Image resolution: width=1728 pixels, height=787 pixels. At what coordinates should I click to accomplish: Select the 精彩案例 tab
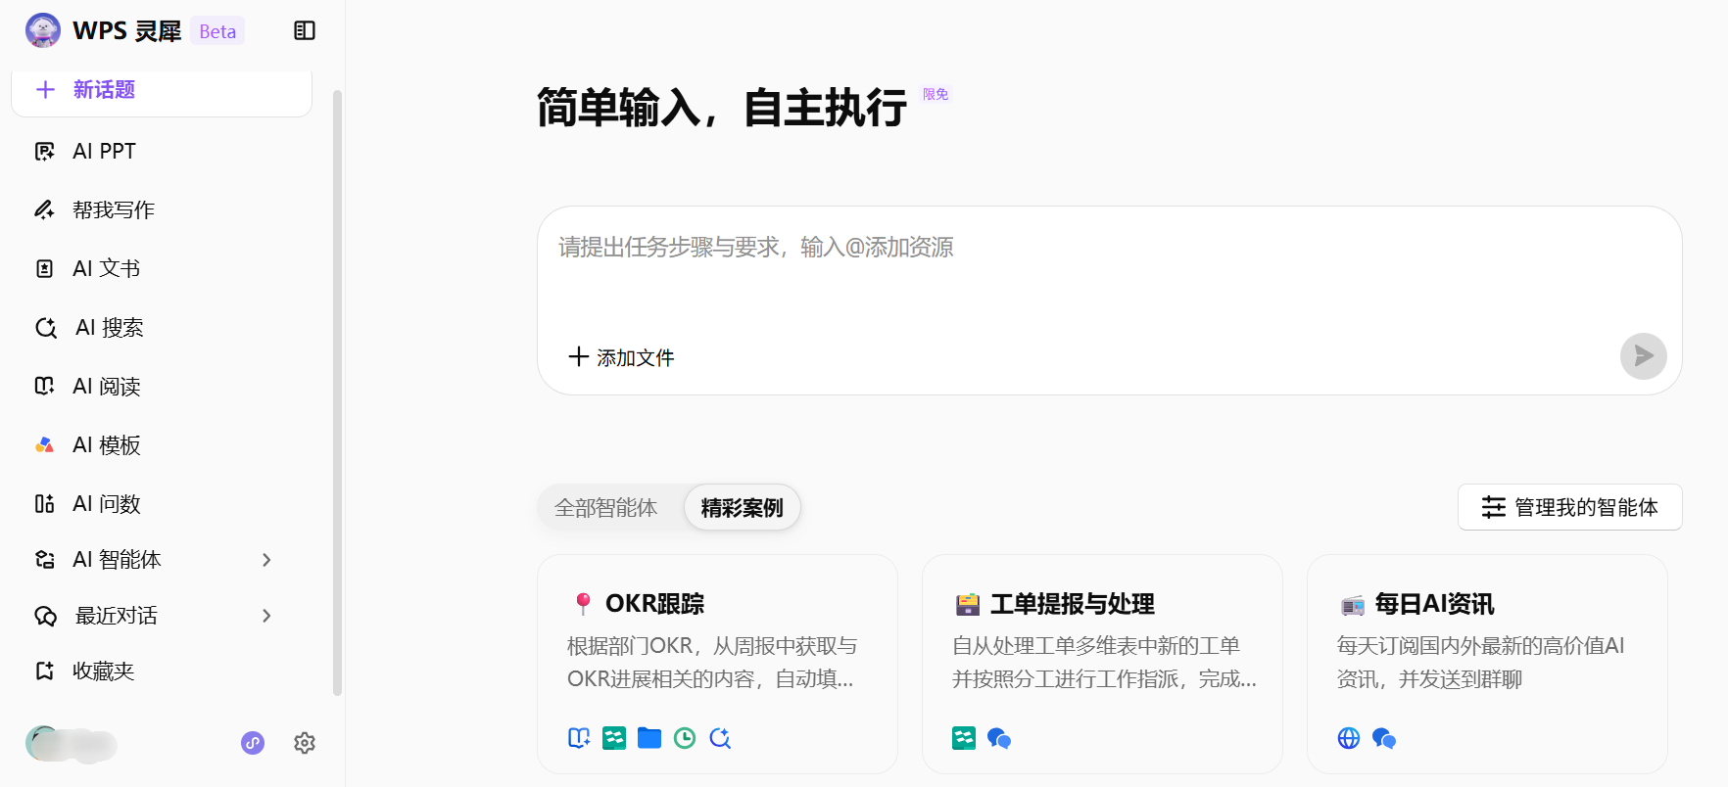(x=742, y=508)
